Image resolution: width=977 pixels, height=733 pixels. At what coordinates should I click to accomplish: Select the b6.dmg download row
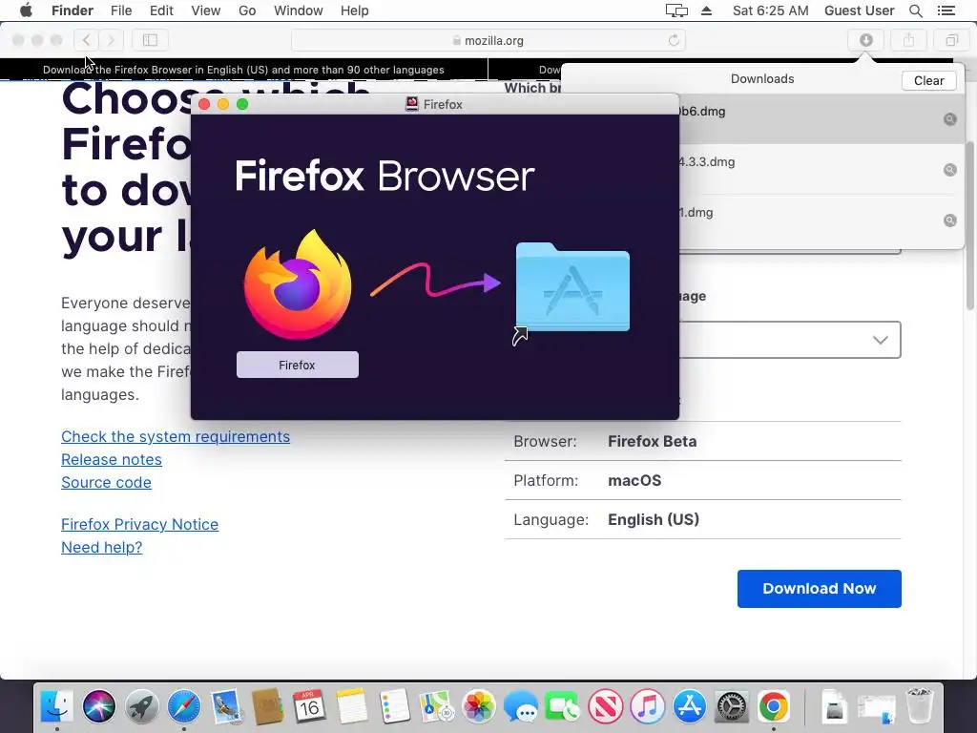[821, 119]
